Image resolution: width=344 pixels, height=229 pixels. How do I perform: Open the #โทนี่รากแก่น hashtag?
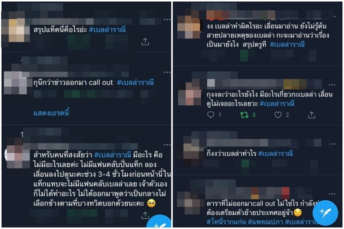(x=226, y=222)
